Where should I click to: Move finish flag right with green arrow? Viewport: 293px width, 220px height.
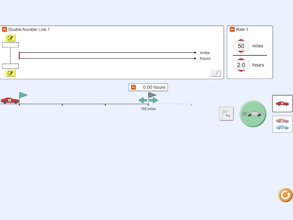[x=154, y=100]
